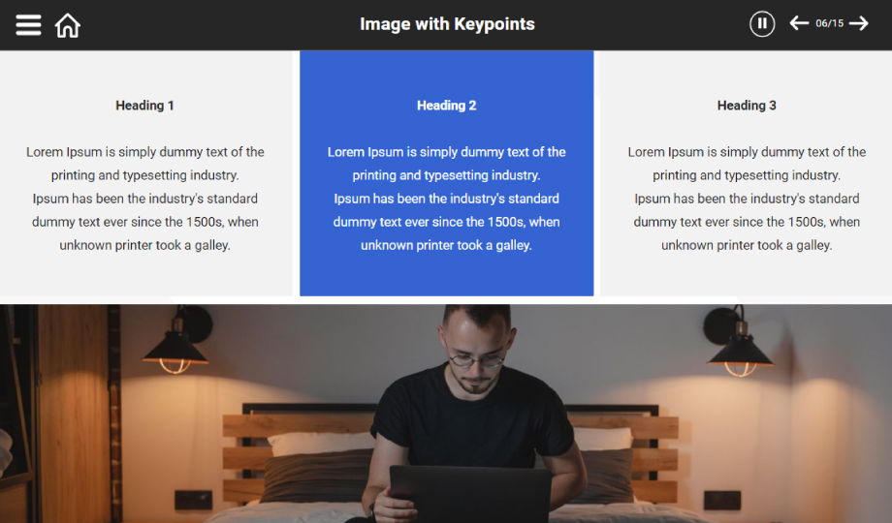Click the left wall lamp in photo

pyautogui.click(x=178, y=341)
